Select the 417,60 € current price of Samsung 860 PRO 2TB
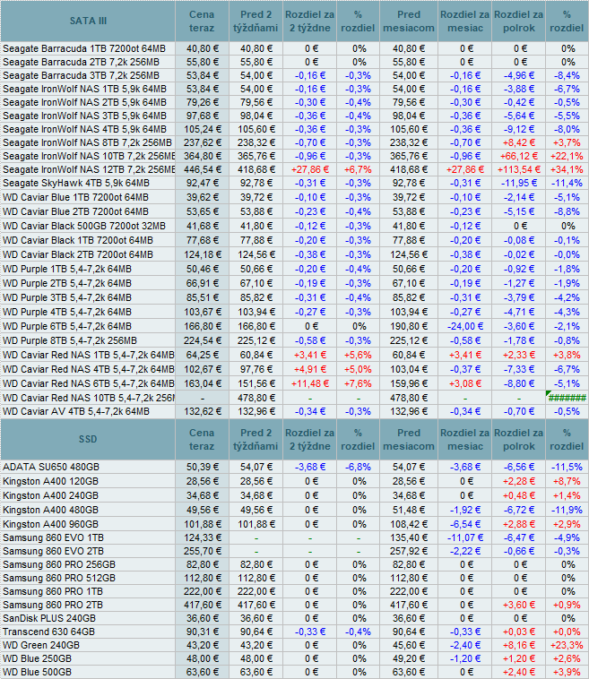The width and height of the screenshot is (589, 679). [x=202, y=605]
